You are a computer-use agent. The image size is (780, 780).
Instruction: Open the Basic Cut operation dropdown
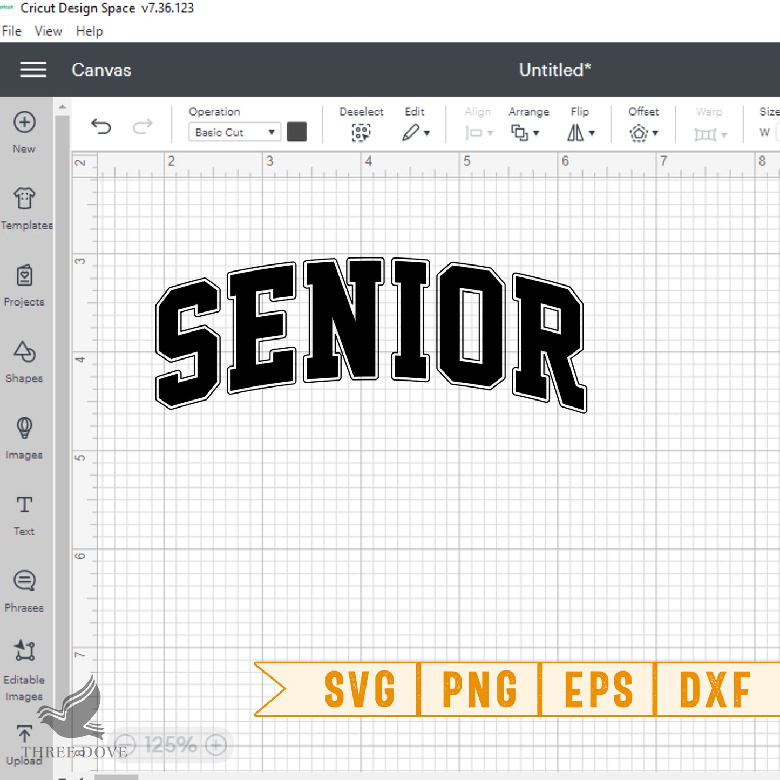tap(235, 132)
